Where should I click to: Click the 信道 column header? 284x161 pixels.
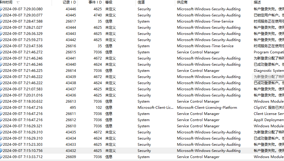141,2
